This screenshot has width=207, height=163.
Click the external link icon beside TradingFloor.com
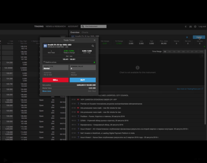click(202, 89)
